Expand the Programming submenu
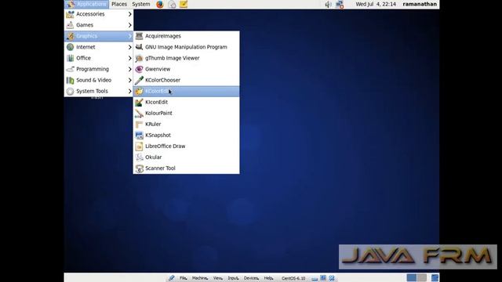Image resolution: width=502 pixels, height=282 pixels. [x=99, y=69]
